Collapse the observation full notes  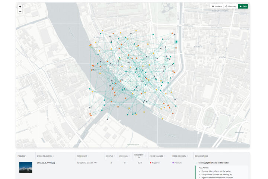[196, 163]
